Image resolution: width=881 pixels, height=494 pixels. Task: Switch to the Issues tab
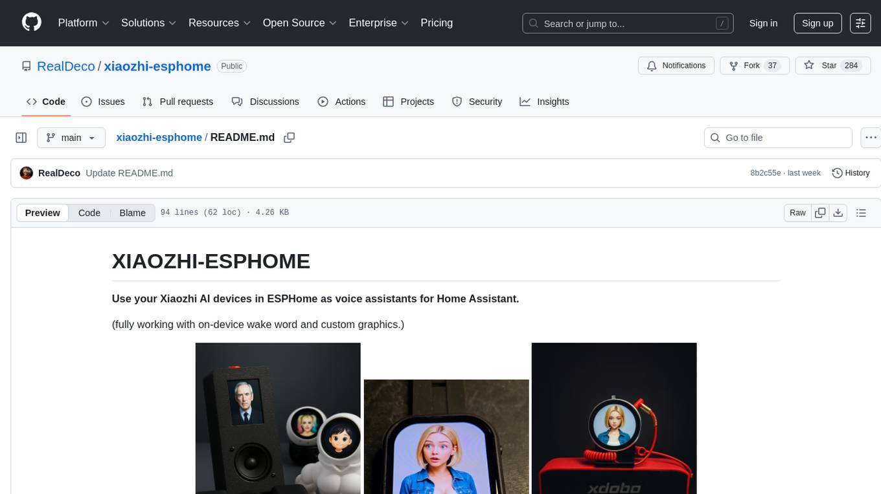(103, 102)
